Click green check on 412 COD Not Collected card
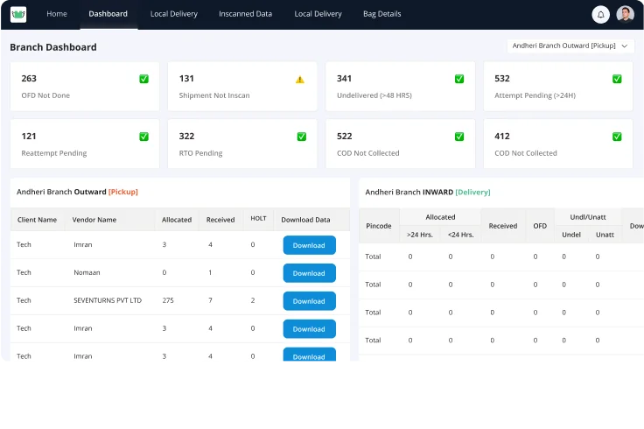This screenshot has width=644, height=429. pos(617,137)
